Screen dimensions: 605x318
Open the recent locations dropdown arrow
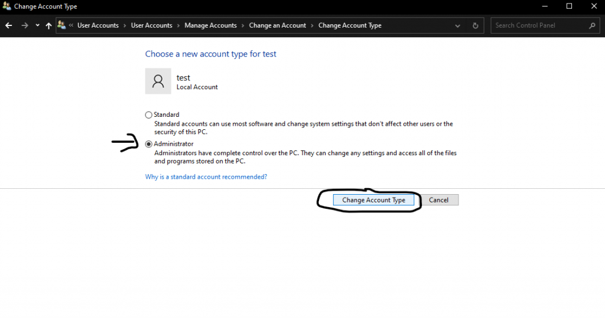[x=37, y=25]
